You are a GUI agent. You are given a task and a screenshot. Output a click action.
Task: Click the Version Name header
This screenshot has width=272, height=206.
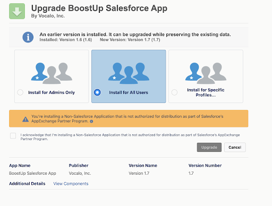click(143, 166)
